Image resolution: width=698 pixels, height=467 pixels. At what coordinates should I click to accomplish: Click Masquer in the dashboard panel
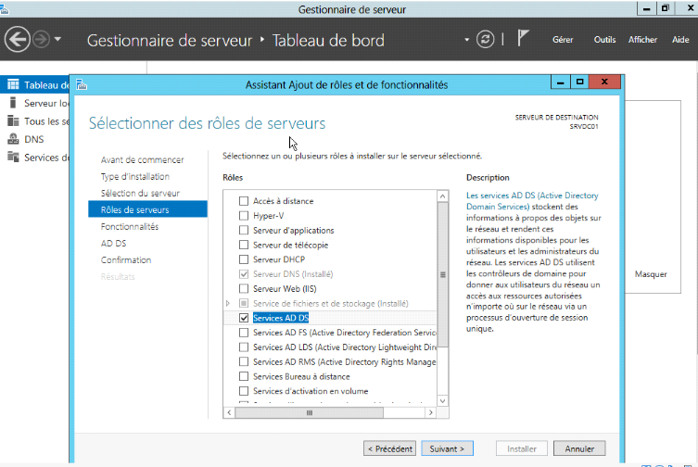click(651, 274)
